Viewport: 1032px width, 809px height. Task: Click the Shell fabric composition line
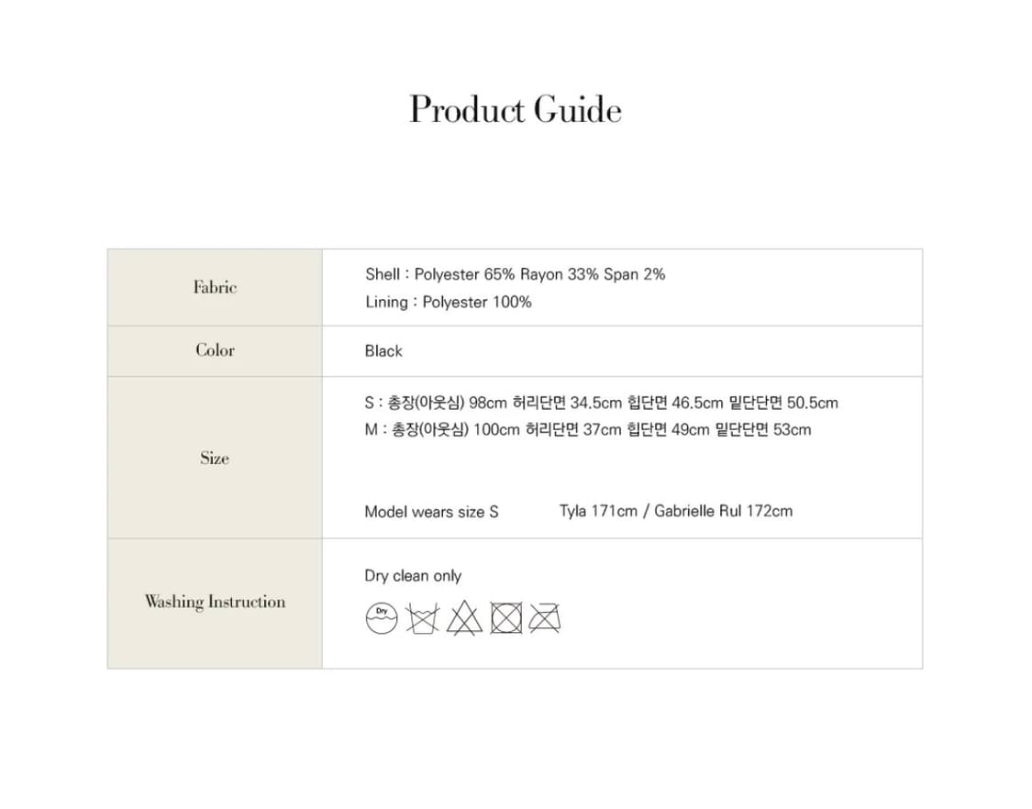[x=515, y=274]
